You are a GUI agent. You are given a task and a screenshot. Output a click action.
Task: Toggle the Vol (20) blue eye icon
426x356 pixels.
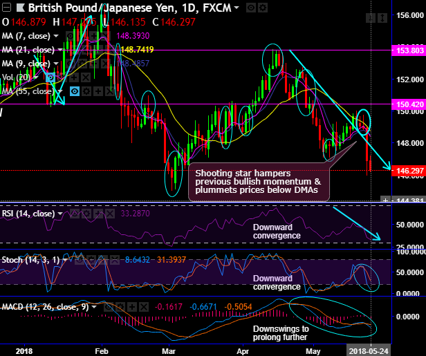[50, 77]
